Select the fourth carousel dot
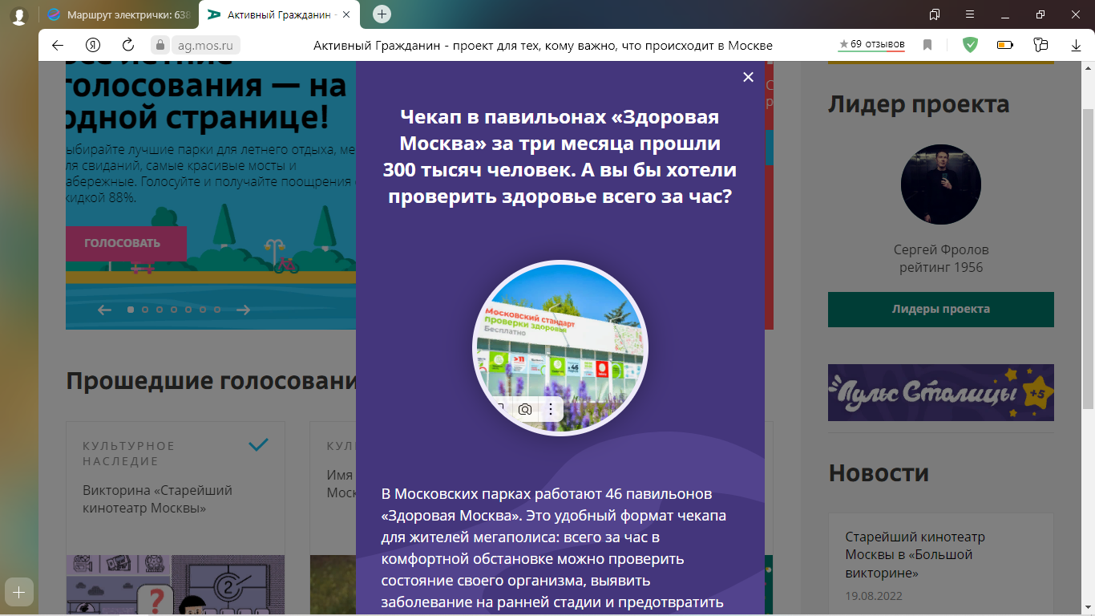The height and width of the screenshot is (616, 1095). (174, 310)
